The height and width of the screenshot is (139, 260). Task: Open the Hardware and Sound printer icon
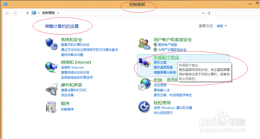[x=52, y=89]
